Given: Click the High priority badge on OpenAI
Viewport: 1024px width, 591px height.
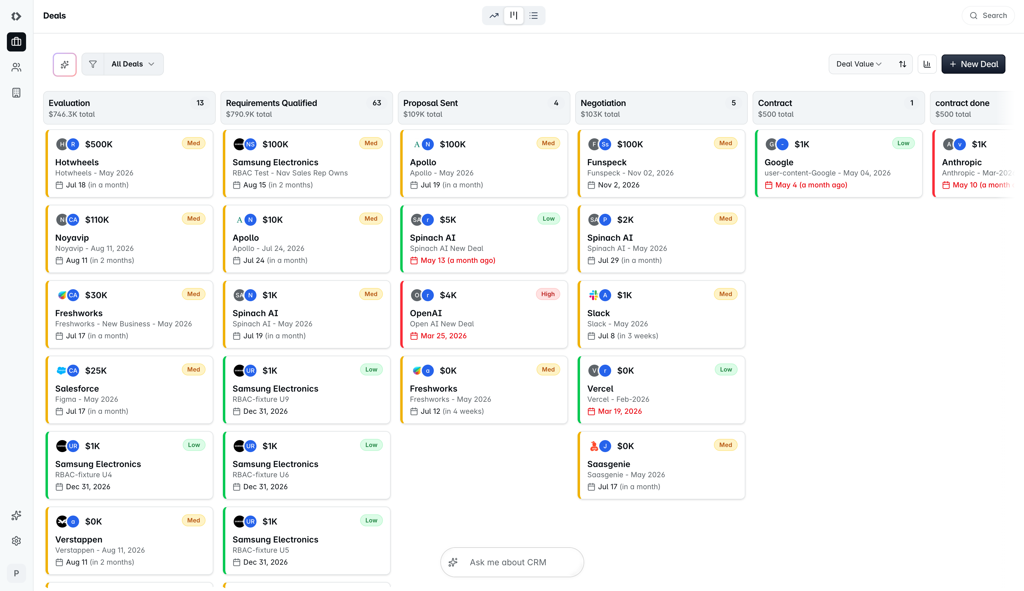Looking at the screenshot, I should coord(548,294).
